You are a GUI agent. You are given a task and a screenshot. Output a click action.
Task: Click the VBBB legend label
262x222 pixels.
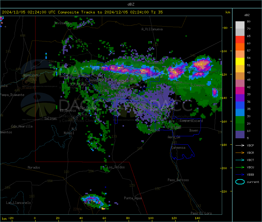click(x=250, y=175)
